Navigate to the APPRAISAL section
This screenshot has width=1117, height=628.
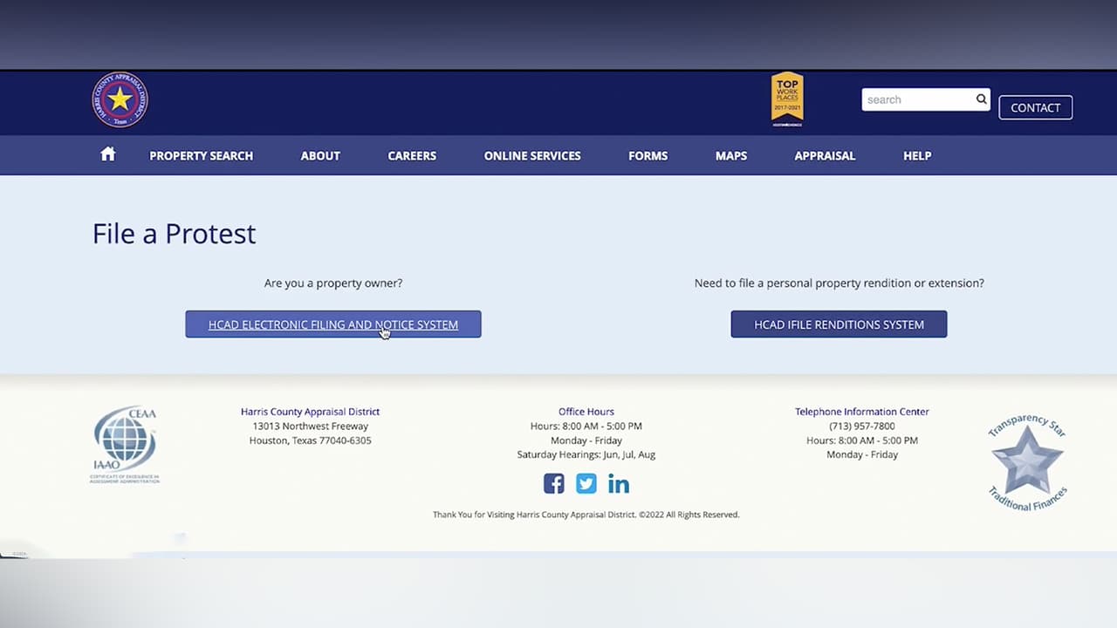tap(824, 155)
